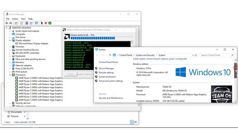Click Scan for hardware changes monitor icon
The image size is (238, 133).
tap(36, 23)
